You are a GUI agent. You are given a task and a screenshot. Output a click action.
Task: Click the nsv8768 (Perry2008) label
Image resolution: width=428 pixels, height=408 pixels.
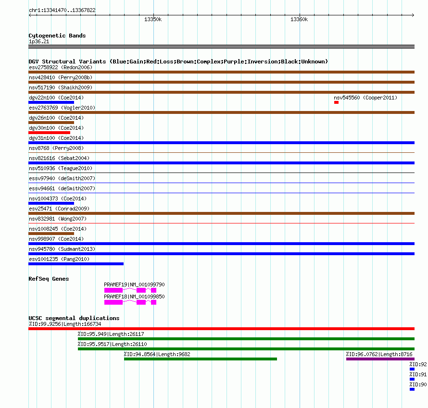pyautogui.click(x=56, y=148)
